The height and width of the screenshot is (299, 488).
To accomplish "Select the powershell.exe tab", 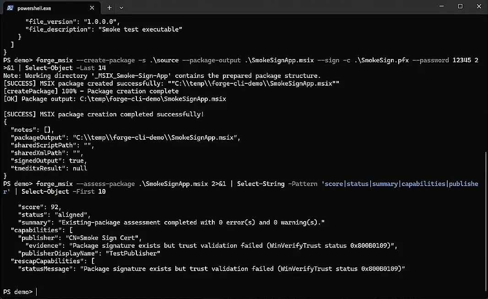I will coord(52,8).
